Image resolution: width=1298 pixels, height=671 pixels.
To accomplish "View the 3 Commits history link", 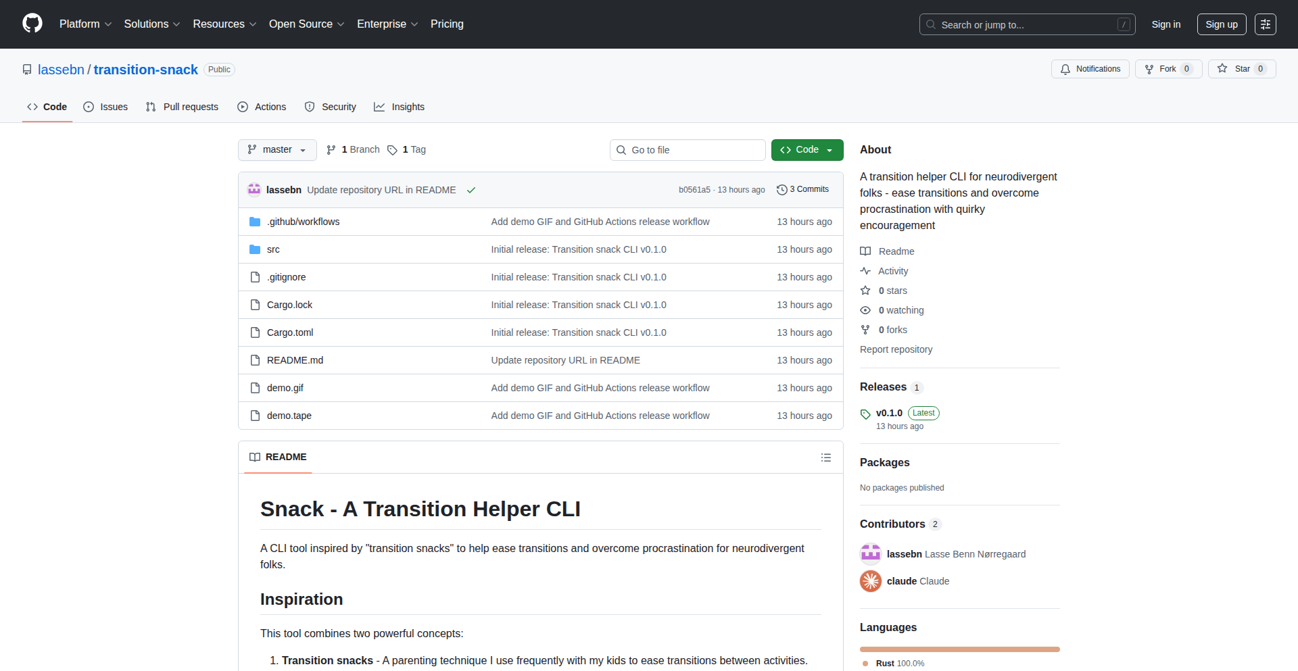I will tap(803, 190).
